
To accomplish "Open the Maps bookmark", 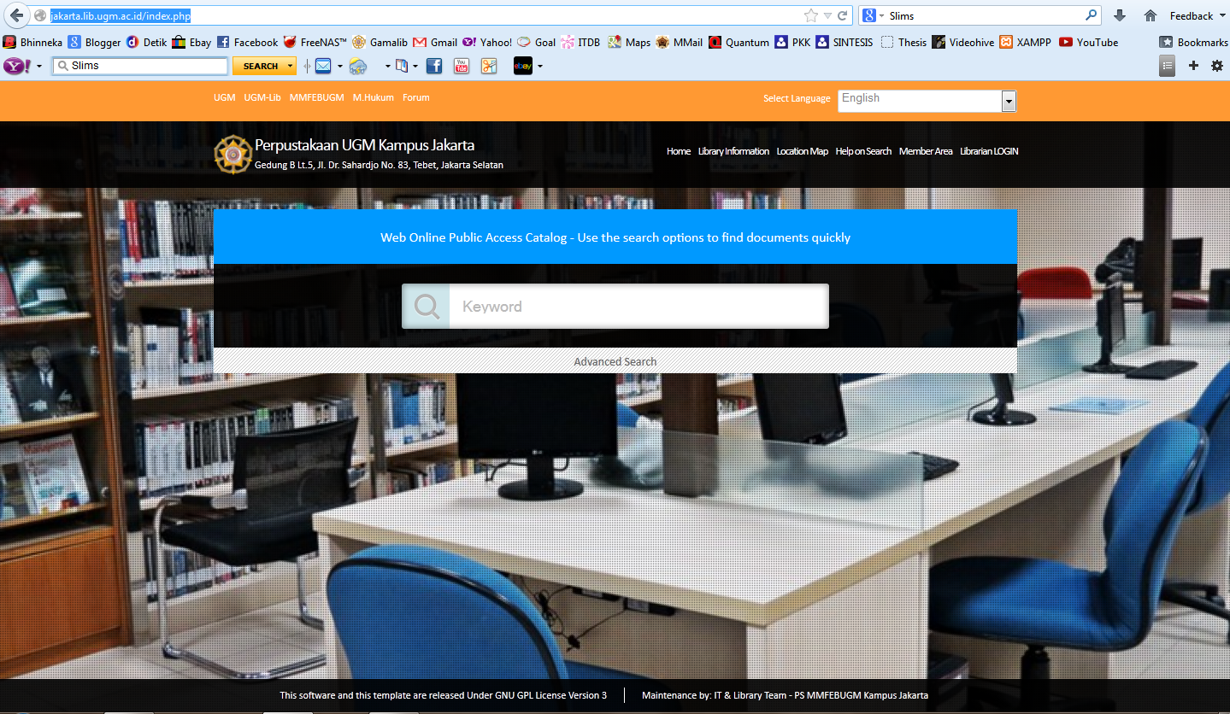I will tap(636, 42).
